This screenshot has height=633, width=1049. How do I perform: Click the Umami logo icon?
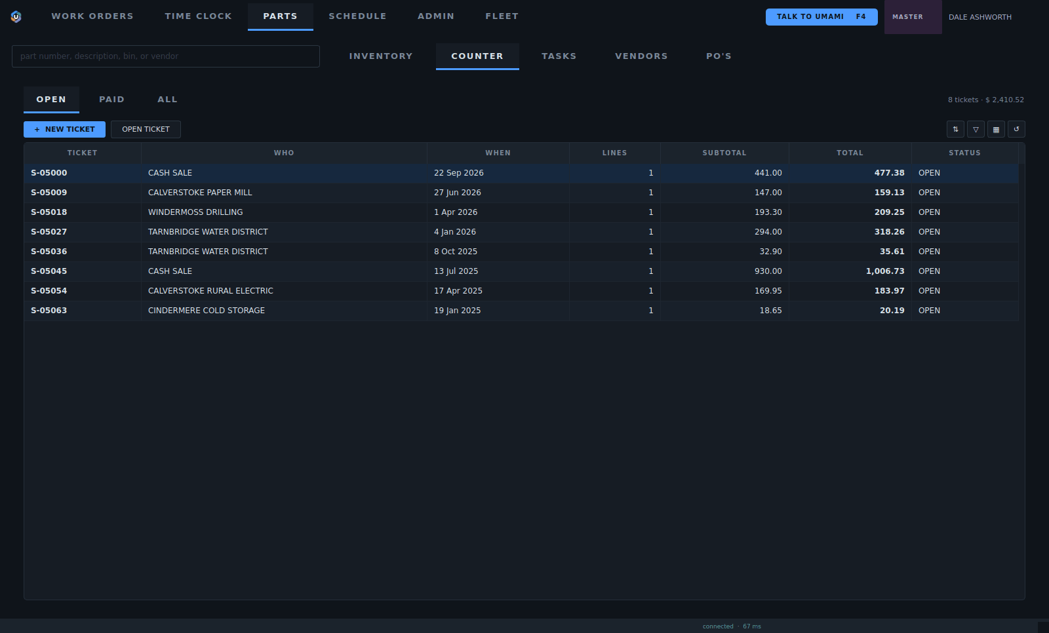pyautogui.click(x=16, y=16)
